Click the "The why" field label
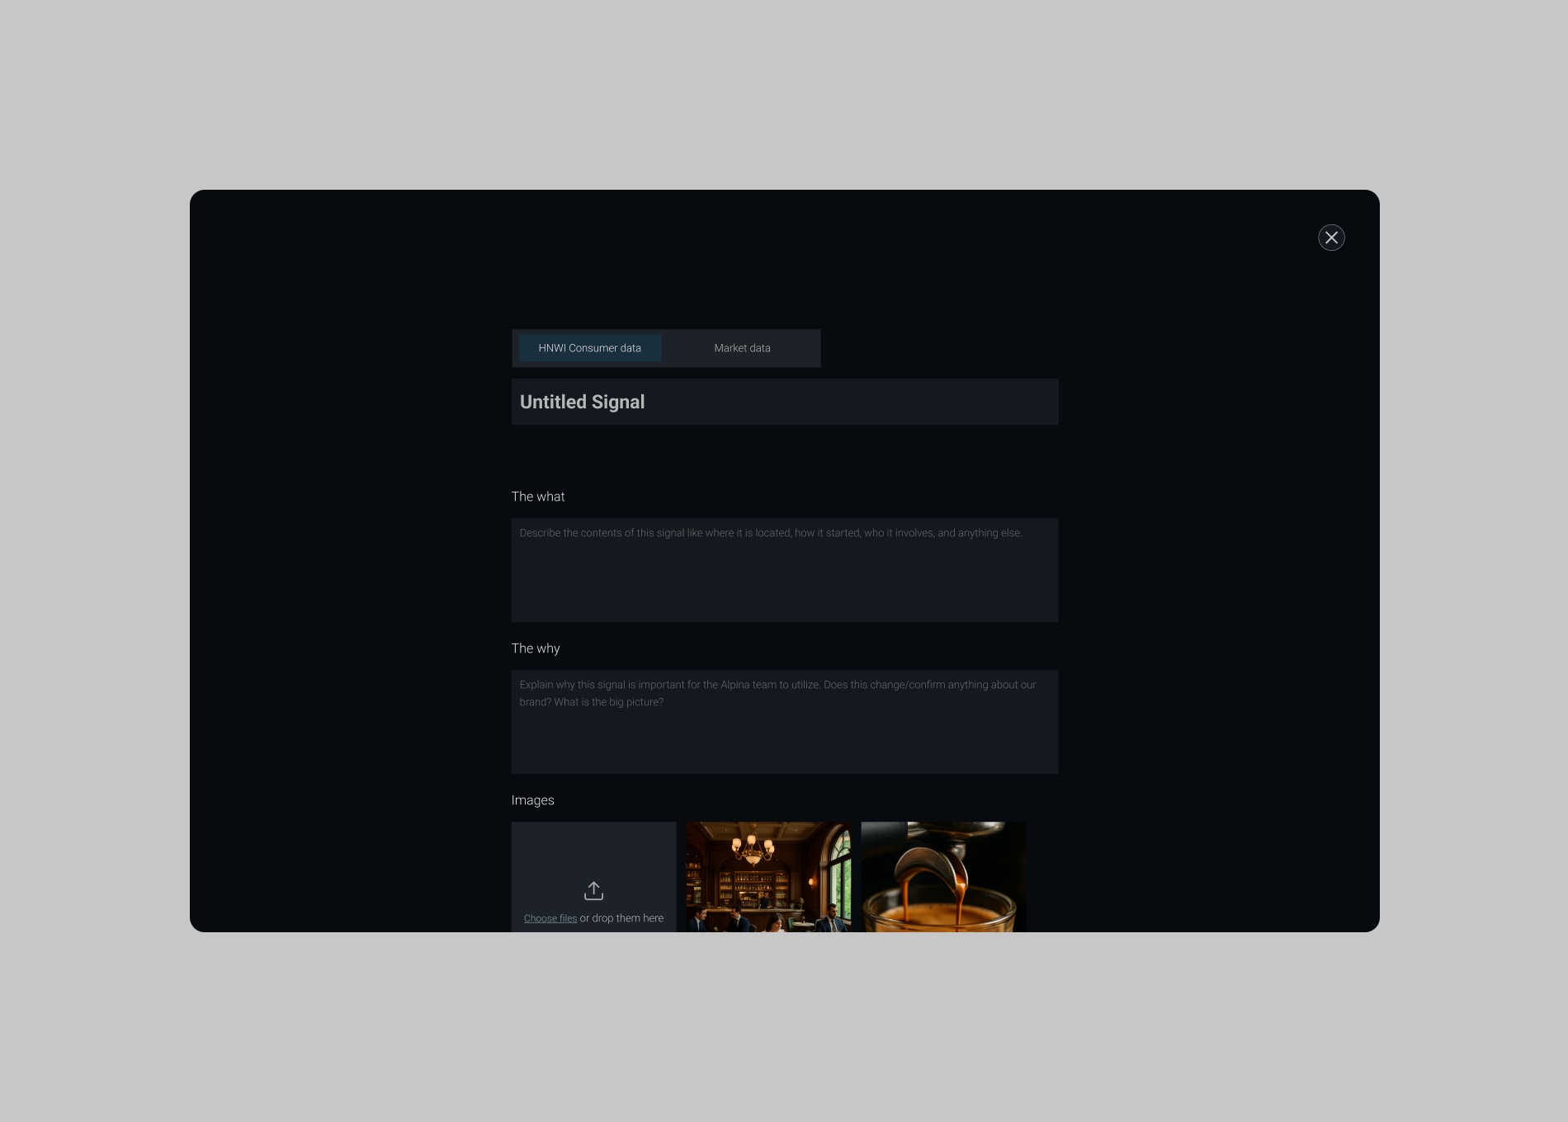Image resolution: width=1568 pixels, height=1122 pixels. point(536,648)
